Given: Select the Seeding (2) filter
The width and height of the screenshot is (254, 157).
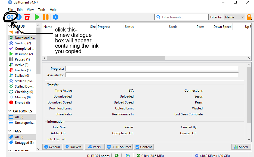Looking at the screenshot, I should 23,43.
